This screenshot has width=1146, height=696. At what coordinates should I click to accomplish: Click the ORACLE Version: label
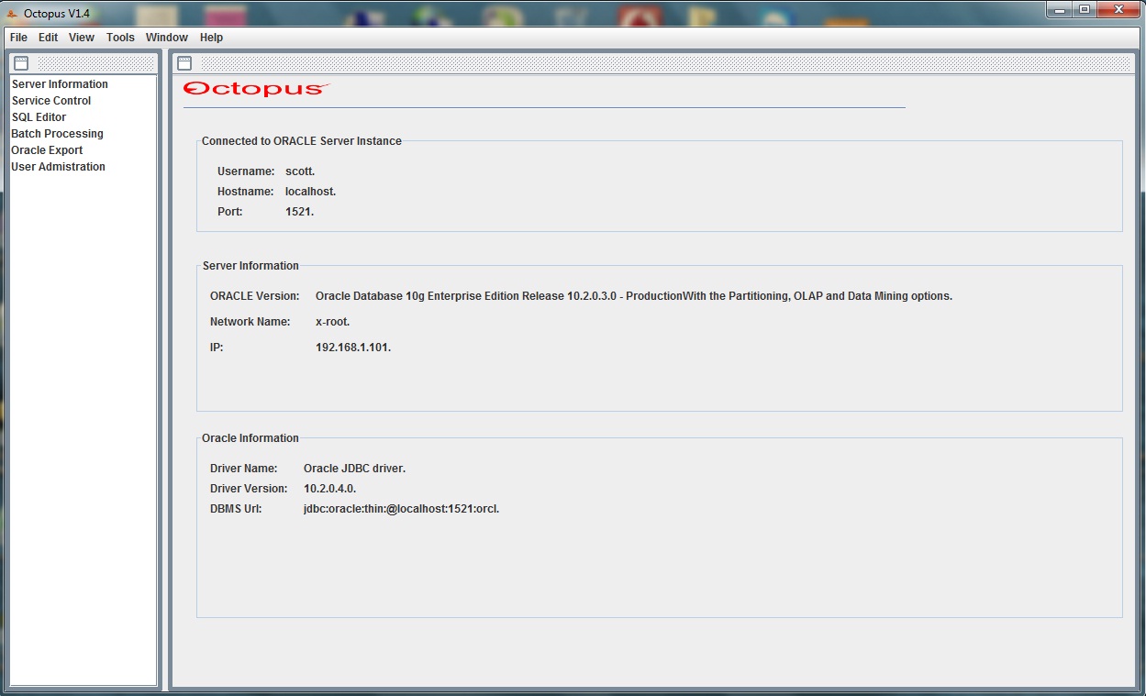coord(255,296)
